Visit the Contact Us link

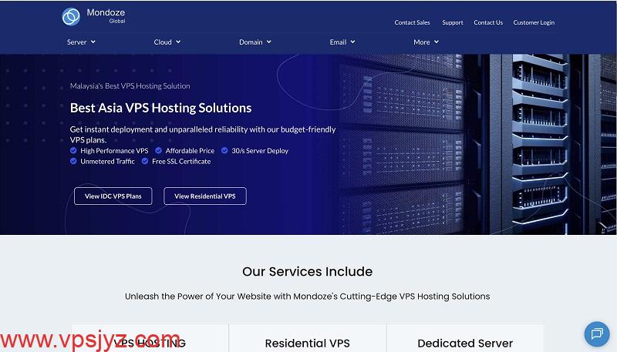click(x=488, y=22)
